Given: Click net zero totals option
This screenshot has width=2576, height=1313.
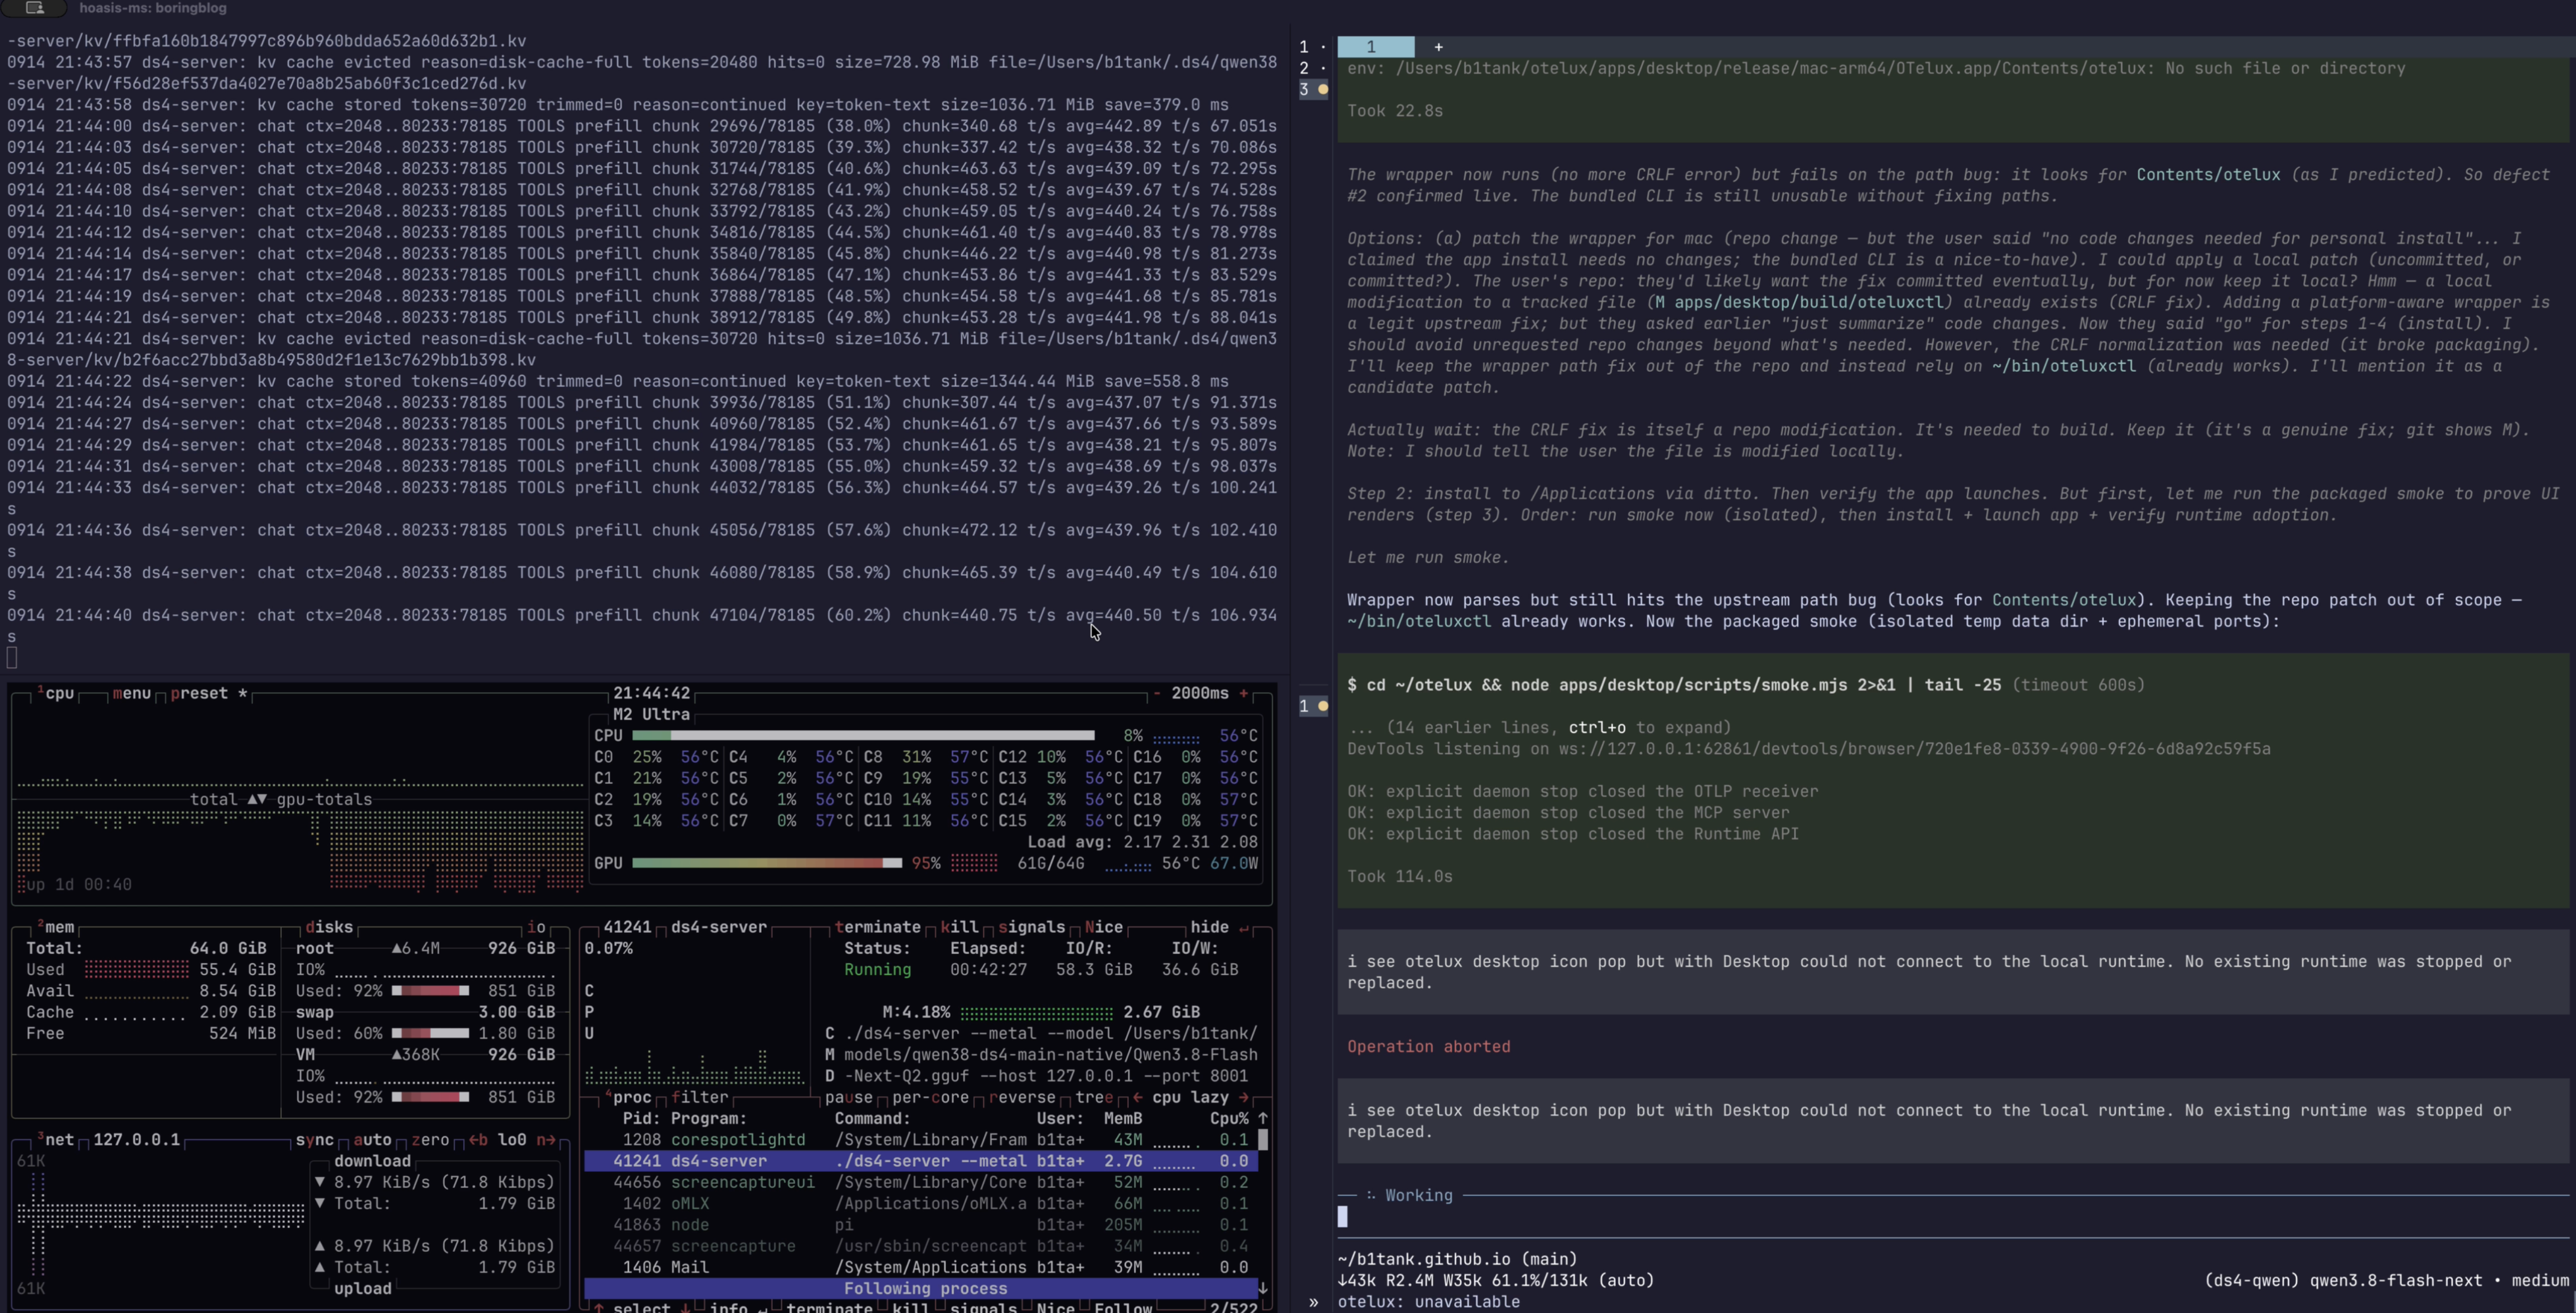Looking at the screenshot, I should point(430,1140).
